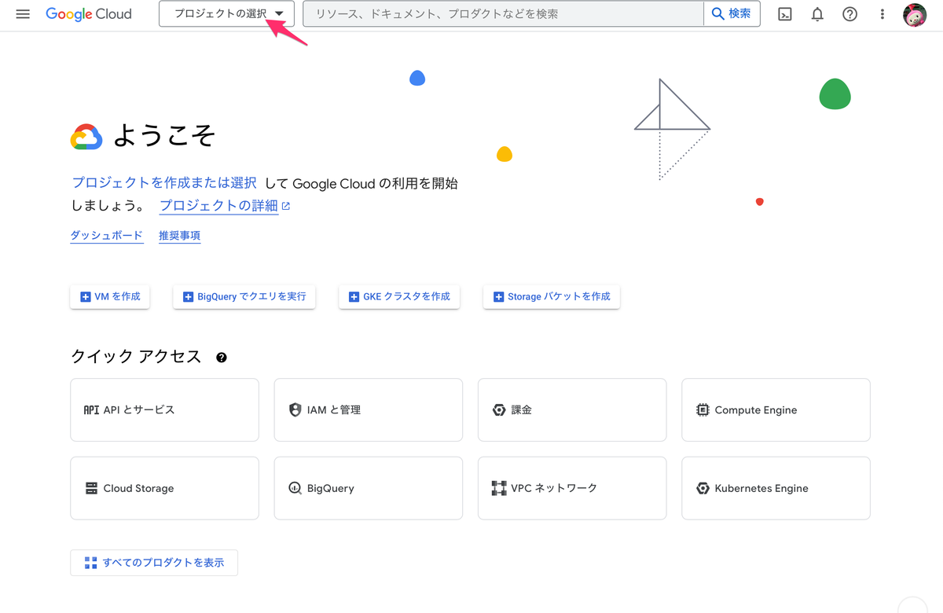Open the user account avatar
The image size is (943, 613).
(915, 14)
